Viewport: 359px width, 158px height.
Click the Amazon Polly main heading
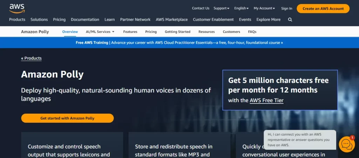52,74
